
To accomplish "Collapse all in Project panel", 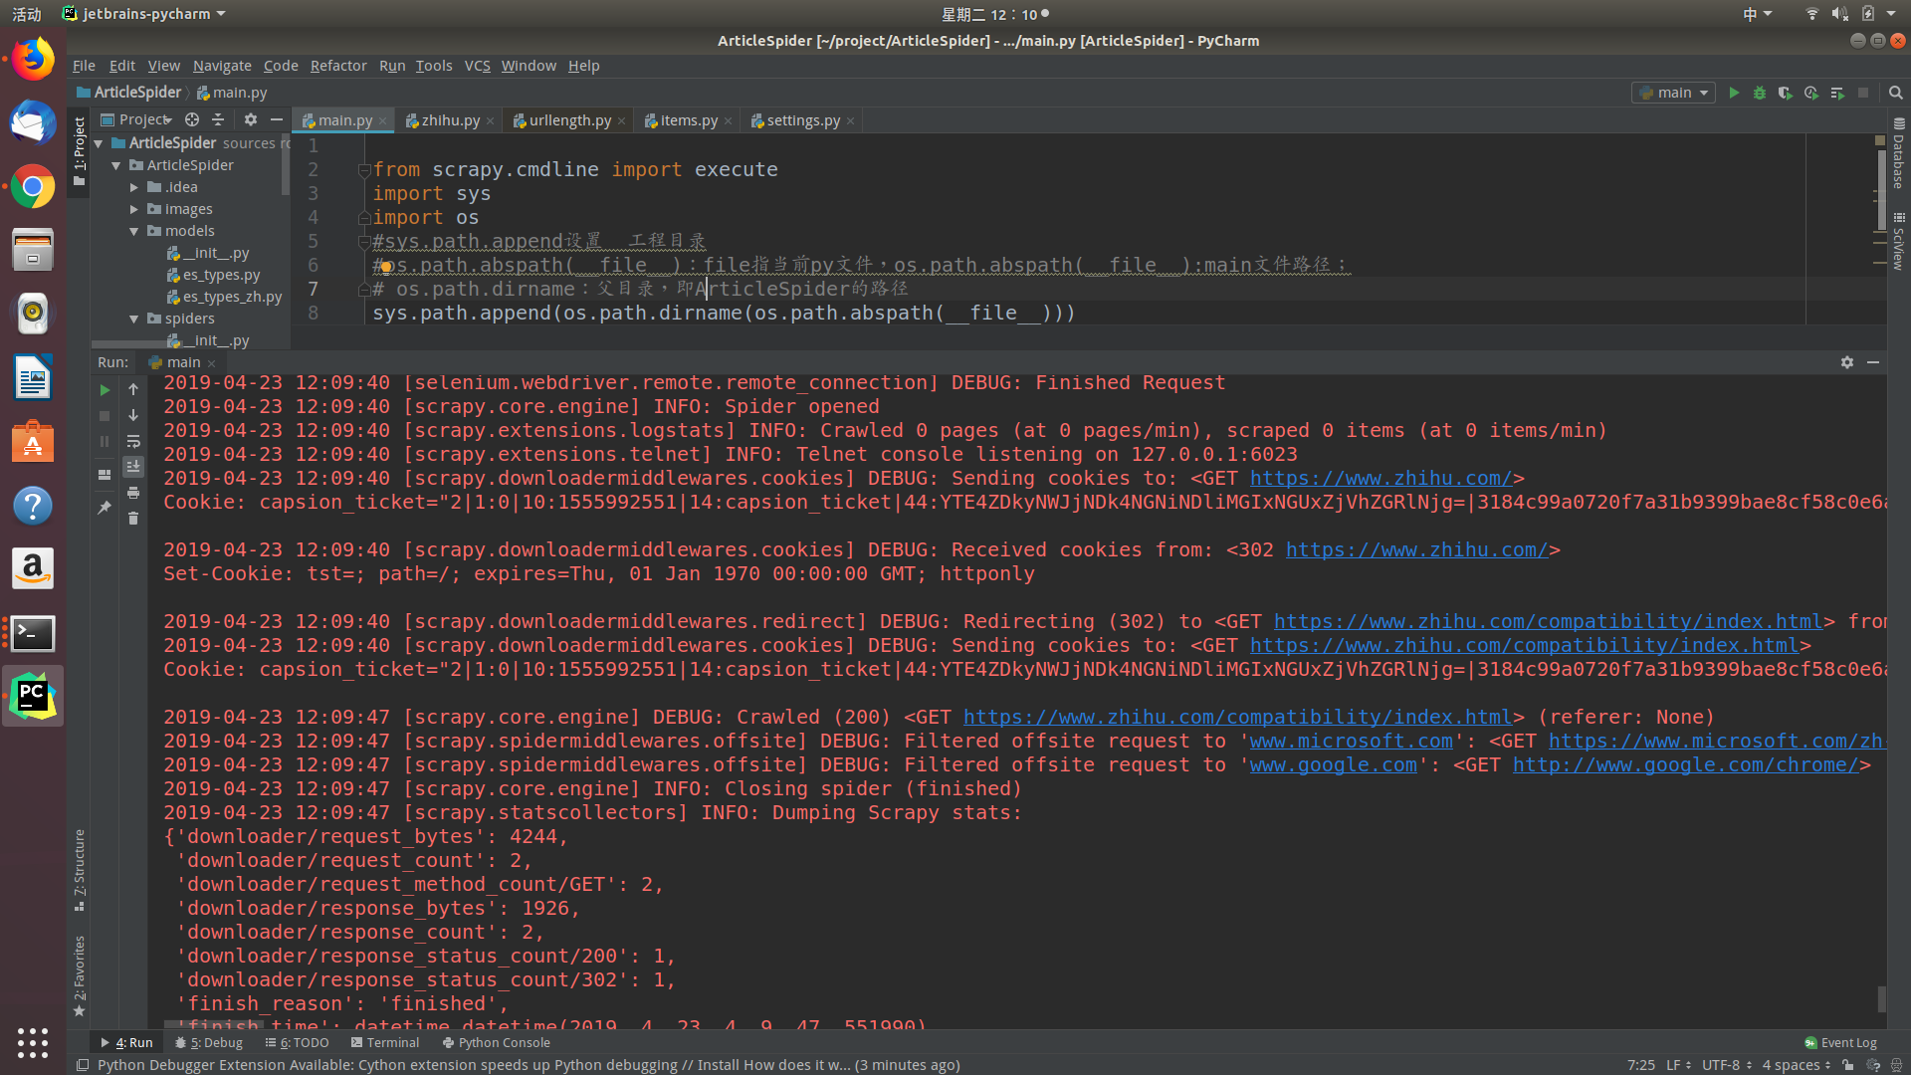I will point(218,119).
